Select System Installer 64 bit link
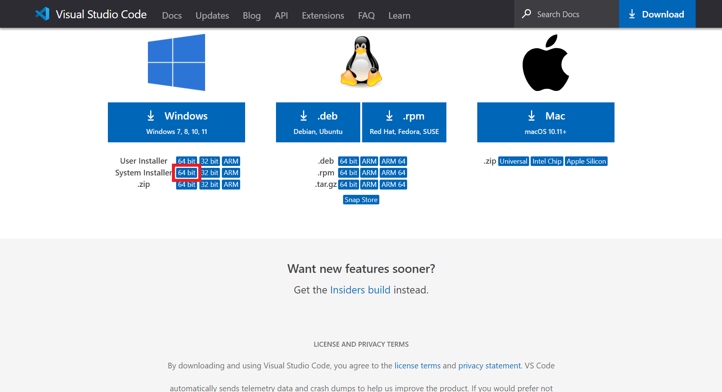 pyautogui.click(x=186, y=173)
